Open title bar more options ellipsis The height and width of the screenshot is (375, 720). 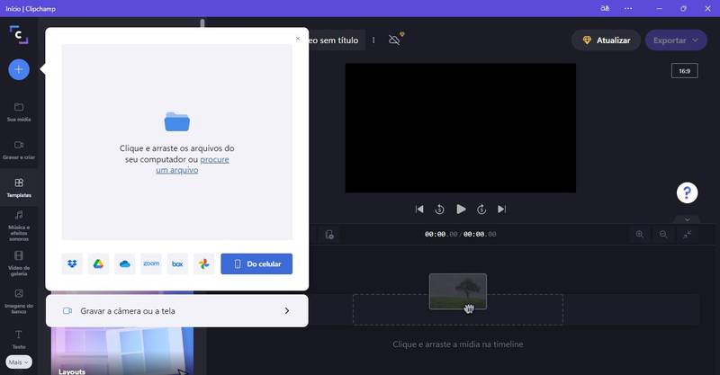(x=628, y=8)
